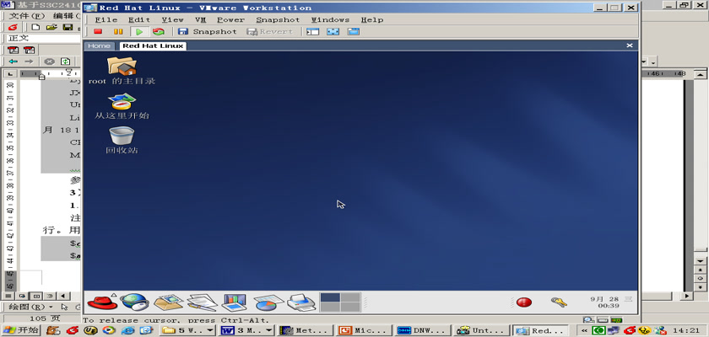Image resolution: width=709 pixels, height=337 pixels.
Task: Click the refresh icon in Word web toolbar
Action: point(66,62)
